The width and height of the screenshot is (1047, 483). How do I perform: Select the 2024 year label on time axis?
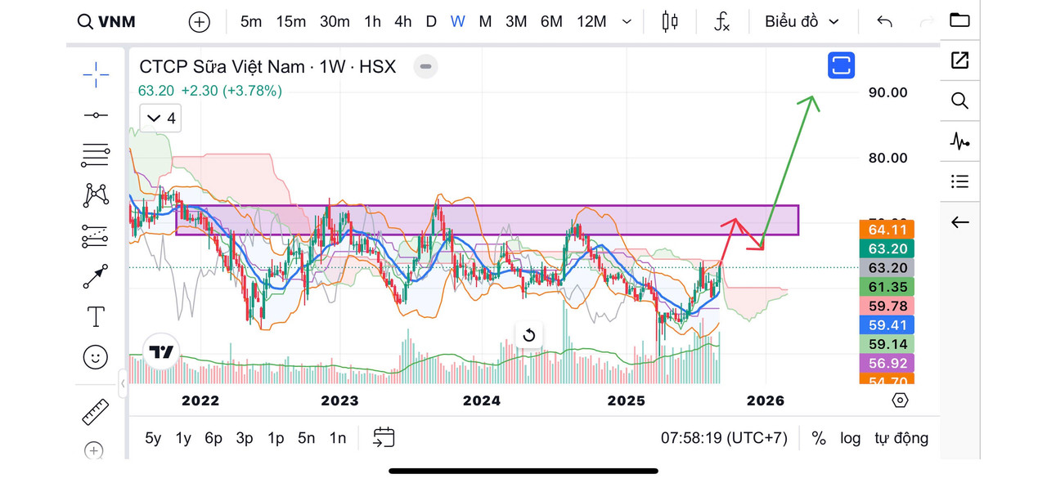point(481,400)
